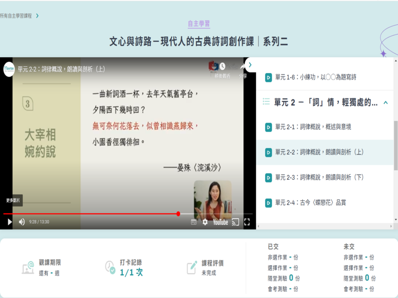
Task: Toggle video subtitles
Action: point(194,222)
